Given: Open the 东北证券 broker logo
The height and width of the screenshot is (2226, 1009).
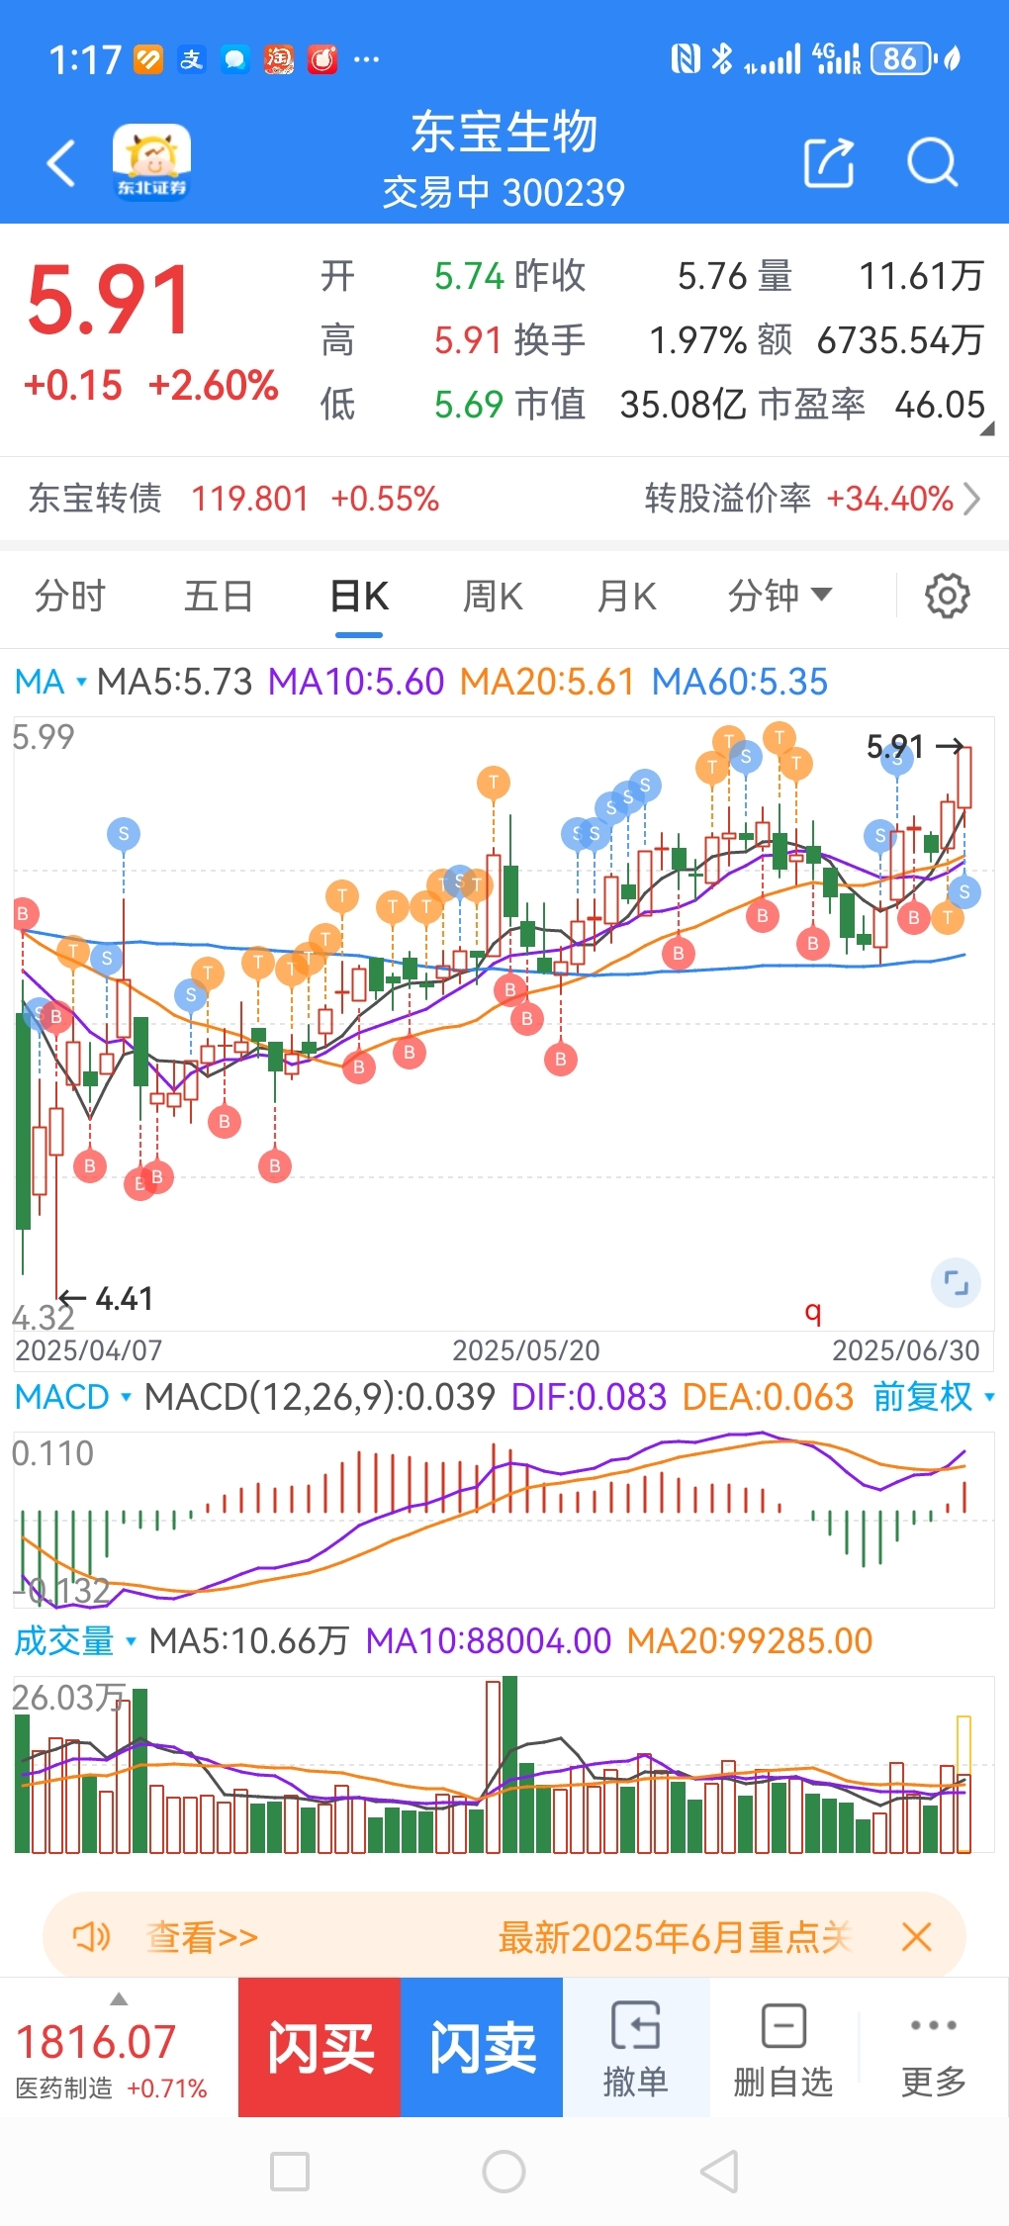Looking at the screenshot, I should 151,162.
